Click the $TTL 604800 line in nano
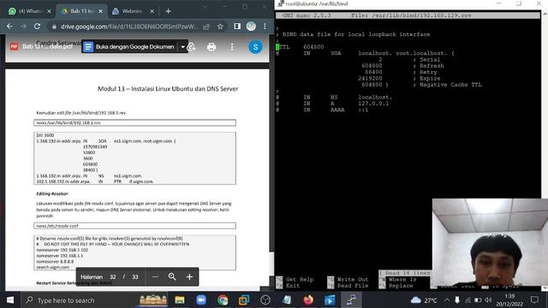This screenshot has height=308, width=548. (x=300, y=47)
